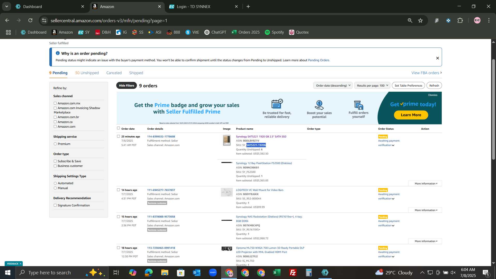Click Set Table Preferences button
Viewport: 496px width, 279px height.
click(408, 86)
